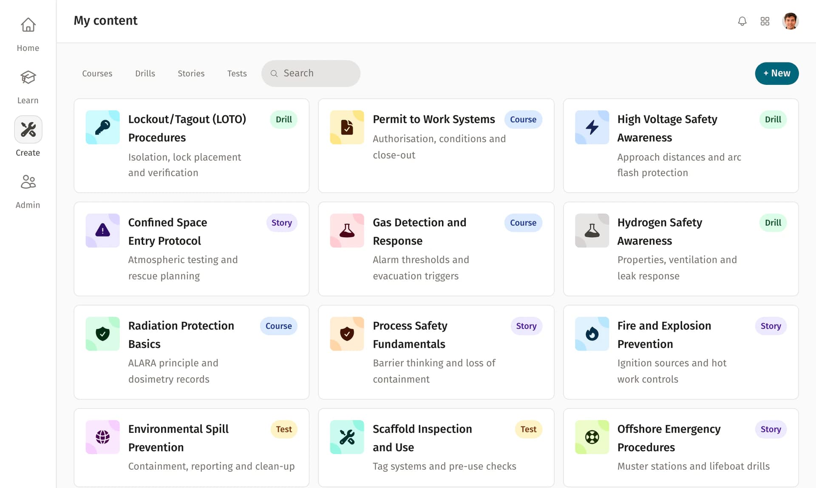Open notifications via the bell icon
The width and height of the screenshot is (816, 488).
coord(742,21)
